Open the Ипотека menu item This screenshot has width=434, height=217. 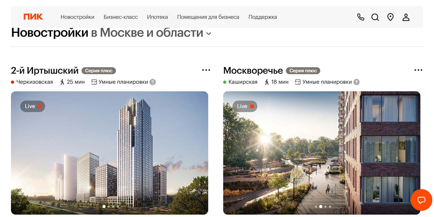(x=157, y=17)
